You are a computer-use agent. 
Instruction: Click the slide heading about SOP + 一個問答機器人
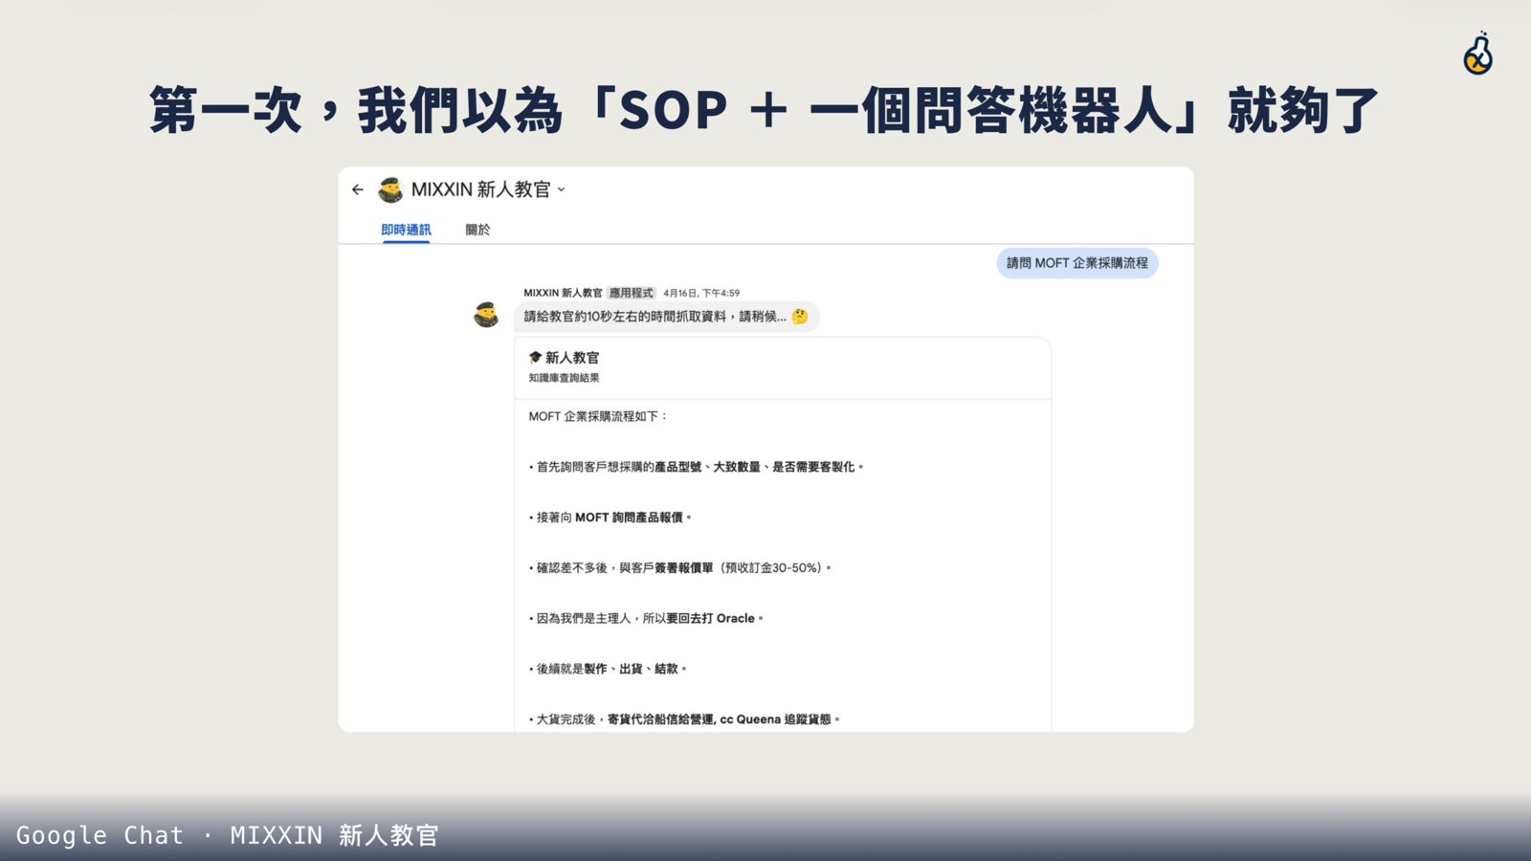[x=764, y=109]
